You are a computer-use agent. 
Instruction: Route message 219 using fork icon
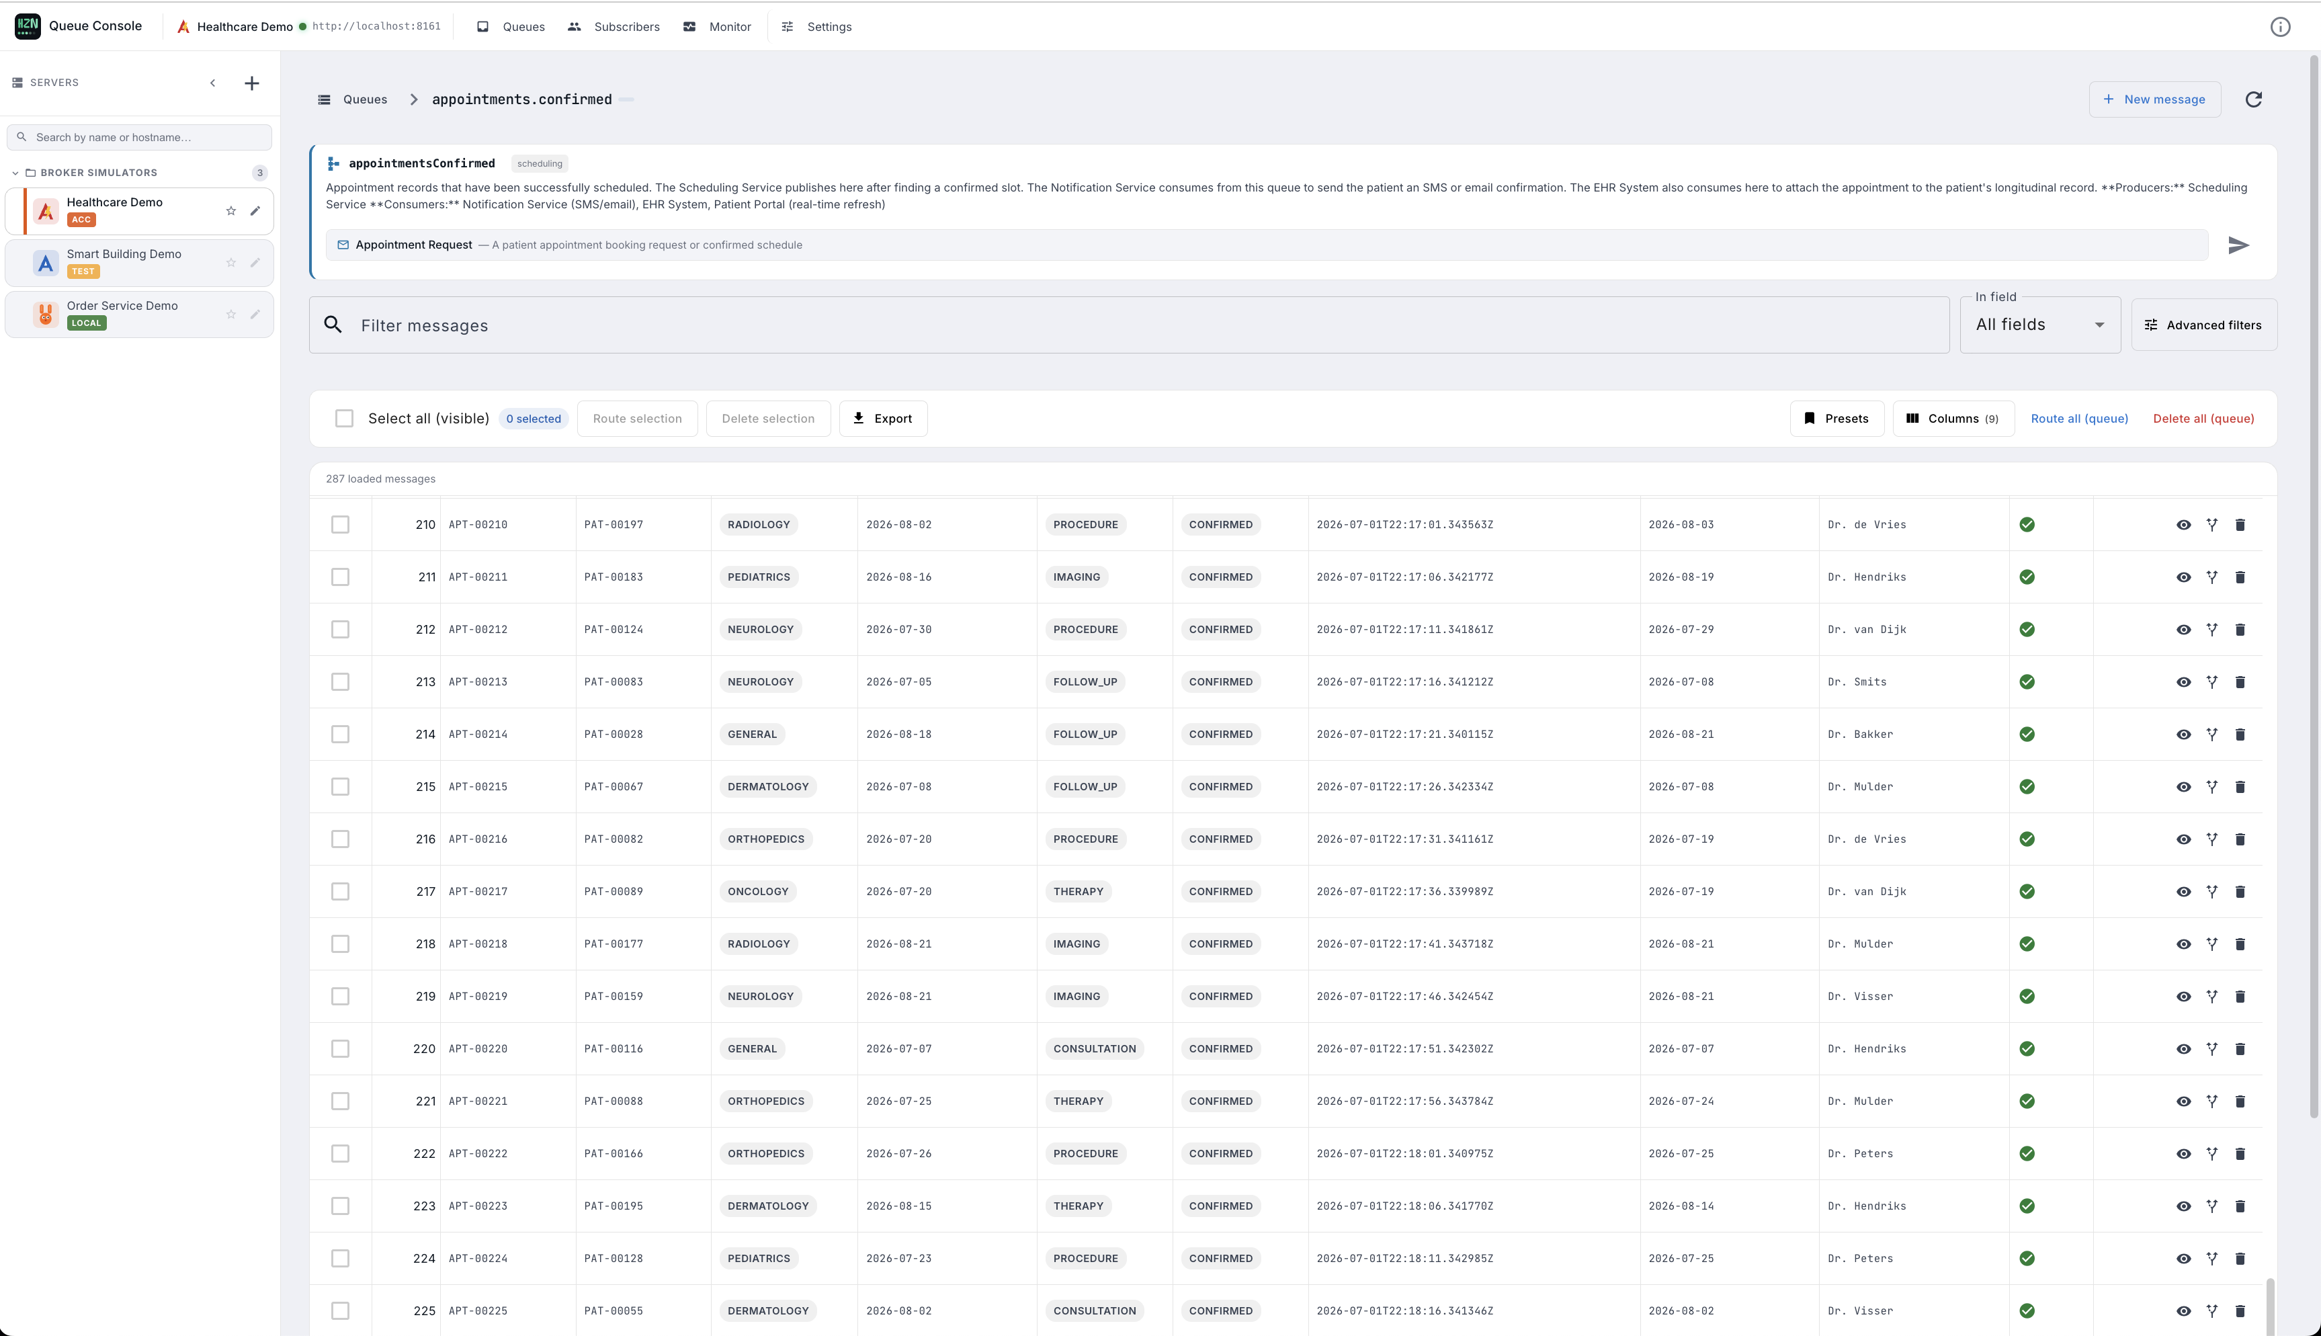[x=2212, y=997]
